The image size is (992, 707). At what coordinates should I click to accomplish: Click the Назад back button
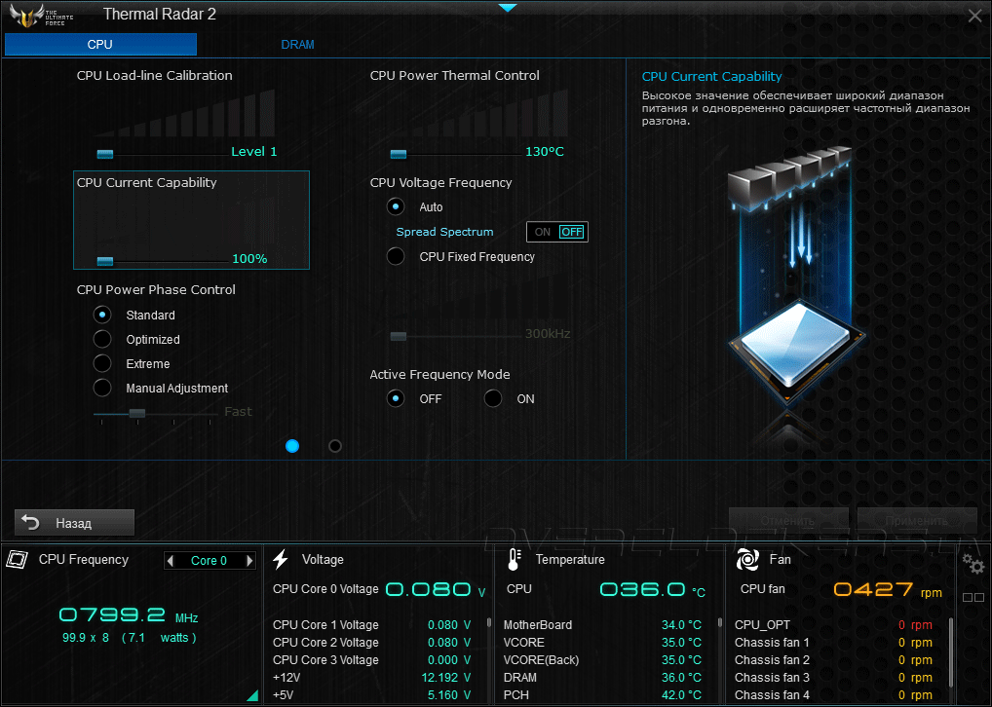point(75,523)
